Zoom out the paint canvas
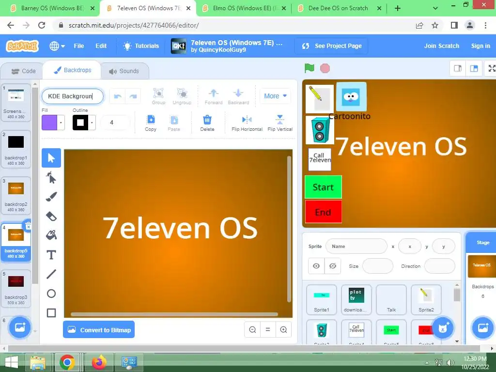Viewport: 496px width, 372px height. coord(252,329)
